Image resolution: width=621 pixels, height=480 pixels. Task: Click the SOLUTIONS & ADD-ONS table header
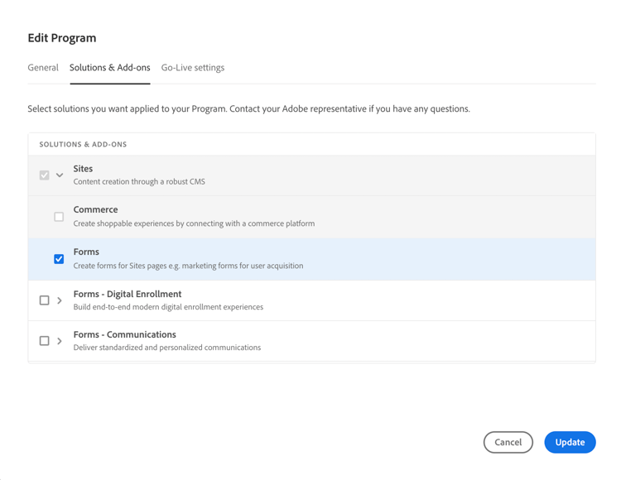pyautogui.click(x=83, y=145)
